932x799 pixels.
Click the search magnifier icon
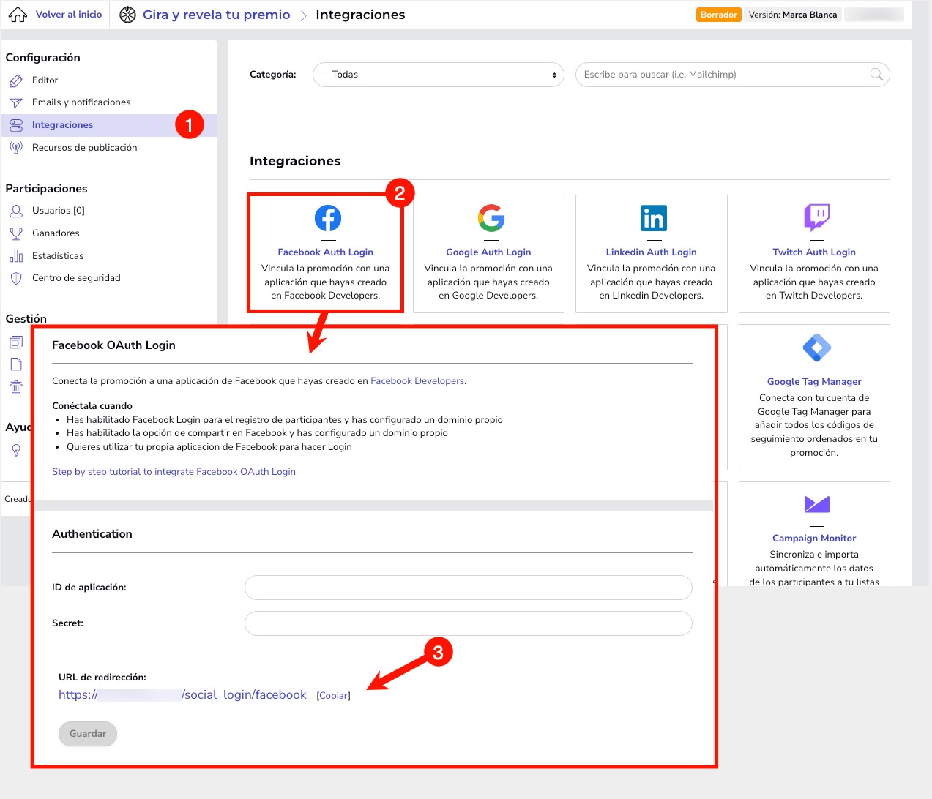(x=876, y=74)
